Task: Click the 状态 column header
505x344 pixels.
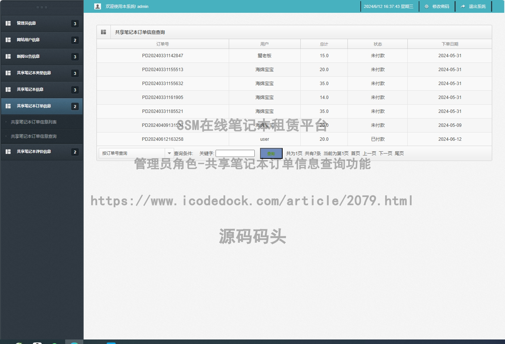Action: (x=378, y=44)
